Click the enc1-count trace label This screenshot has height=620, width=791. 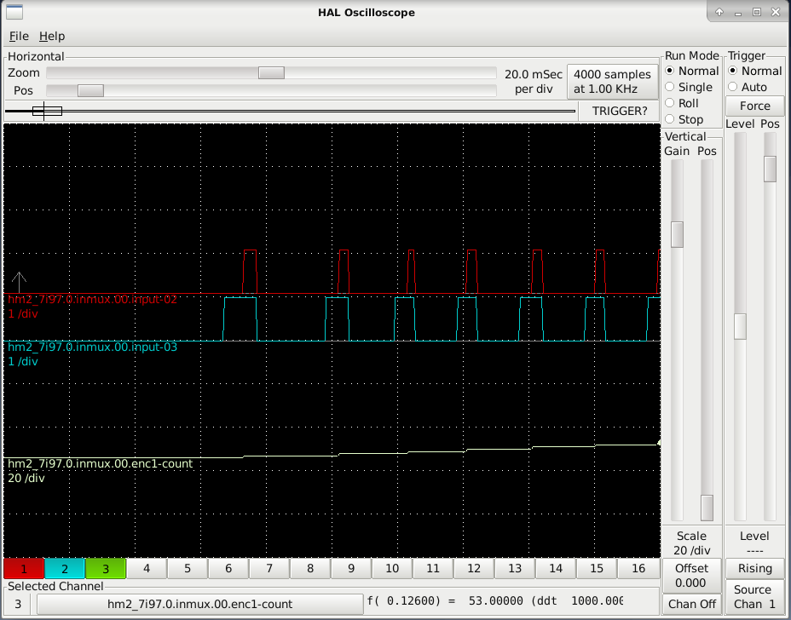pyautogui.click(x=100, y=464)
